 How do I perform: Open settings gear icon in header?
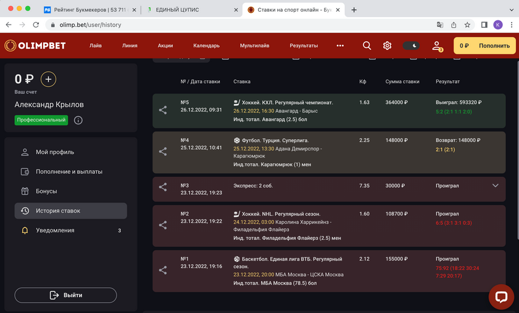(x=388, y=46)
